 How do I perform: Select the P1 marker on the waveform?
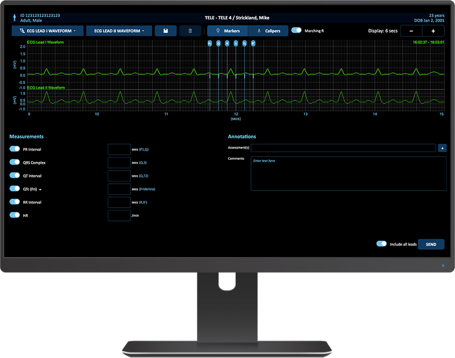coord(209,43)
